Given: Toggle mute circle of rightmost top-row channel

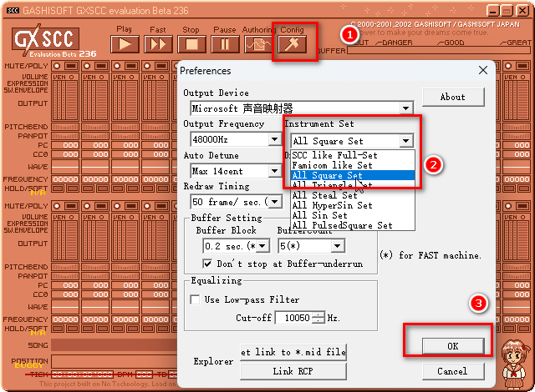Looking at the screenshot, I should pos(508,66).
